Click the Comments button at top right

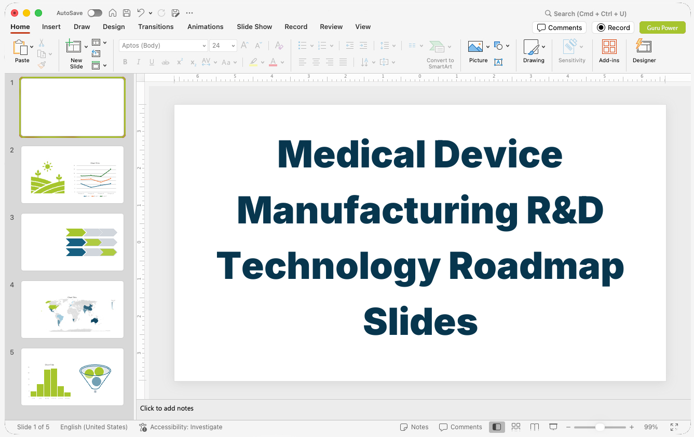point(559,27)
